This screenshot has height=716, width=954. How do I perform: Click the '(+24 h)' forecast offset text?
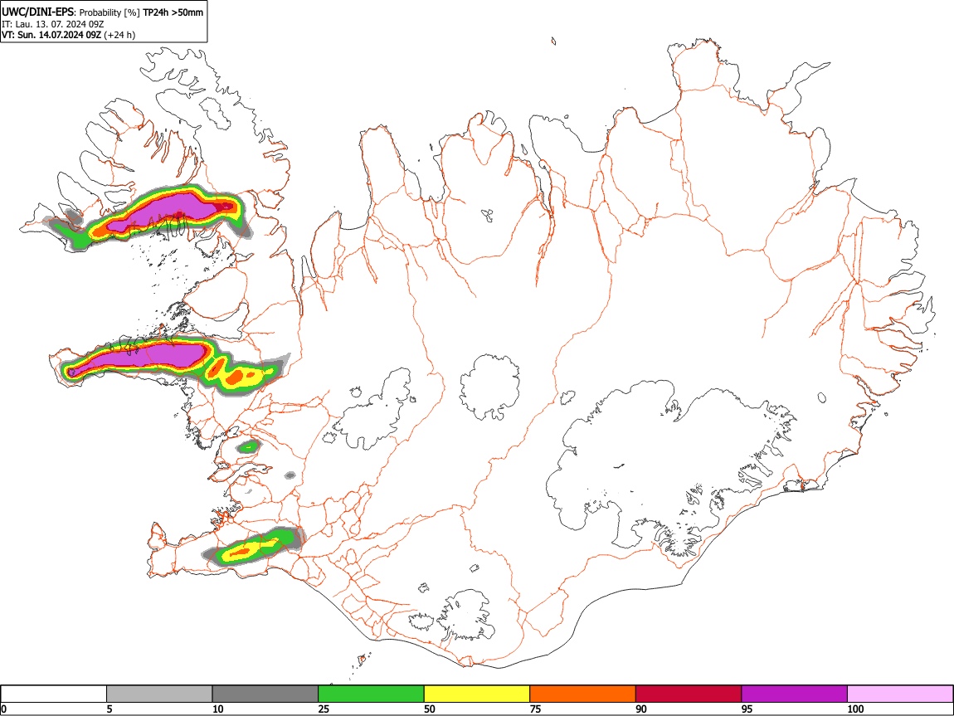pyautogui.click(x=119, y=35)
